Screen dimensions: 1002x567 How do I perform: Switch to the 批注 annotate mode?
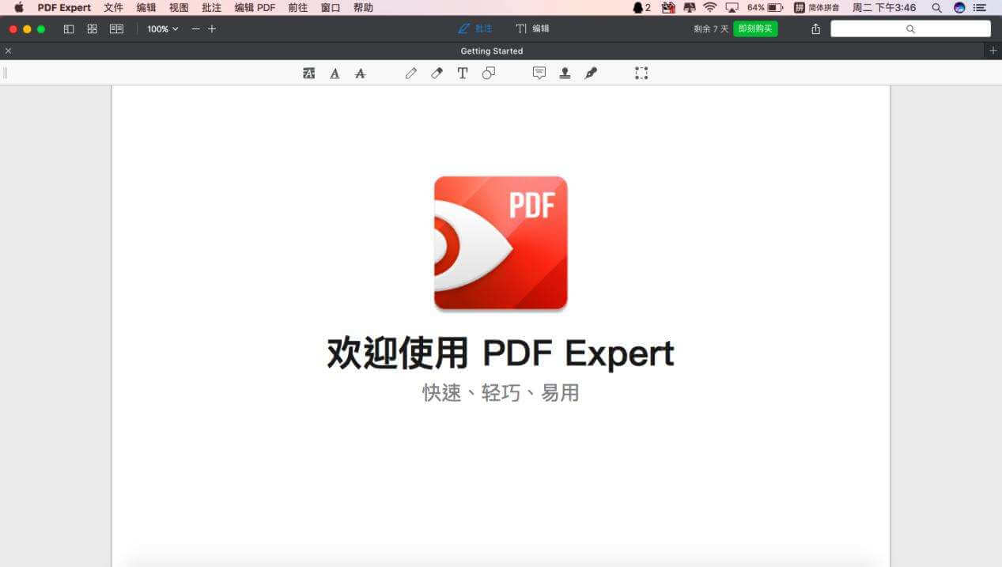point(475,28)
